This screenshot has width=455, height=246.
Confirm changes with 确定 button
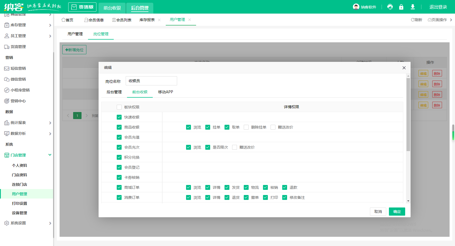pyautogui.click(x=397, y=212)
